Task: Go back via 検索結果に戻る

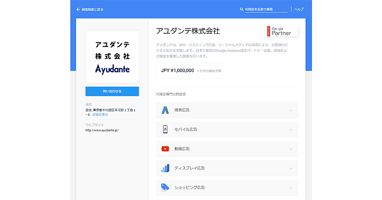Action: (92, 10)
